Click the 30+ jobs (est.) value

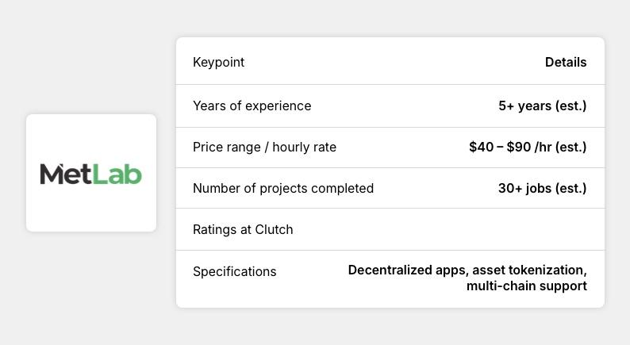[x=543, y=189]
